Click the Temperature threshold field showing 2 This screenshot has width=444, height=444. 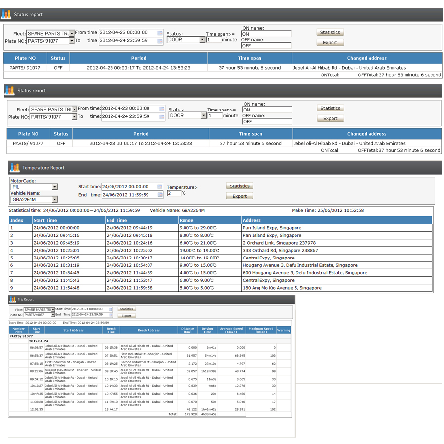click(174, 193)
